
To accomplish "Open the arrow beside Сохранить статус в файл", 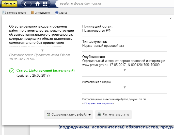I will (x=90, y=115).
